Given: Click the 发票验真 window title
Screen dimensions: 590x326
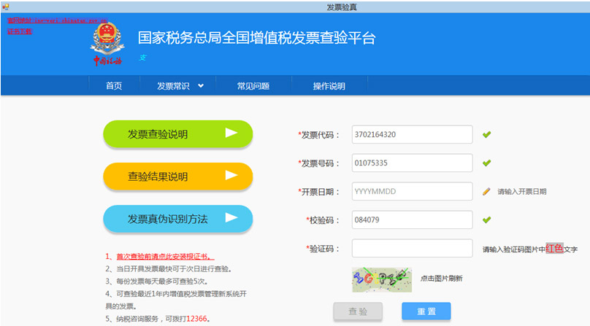Looking at the screenshot, I should click(341, 7).
